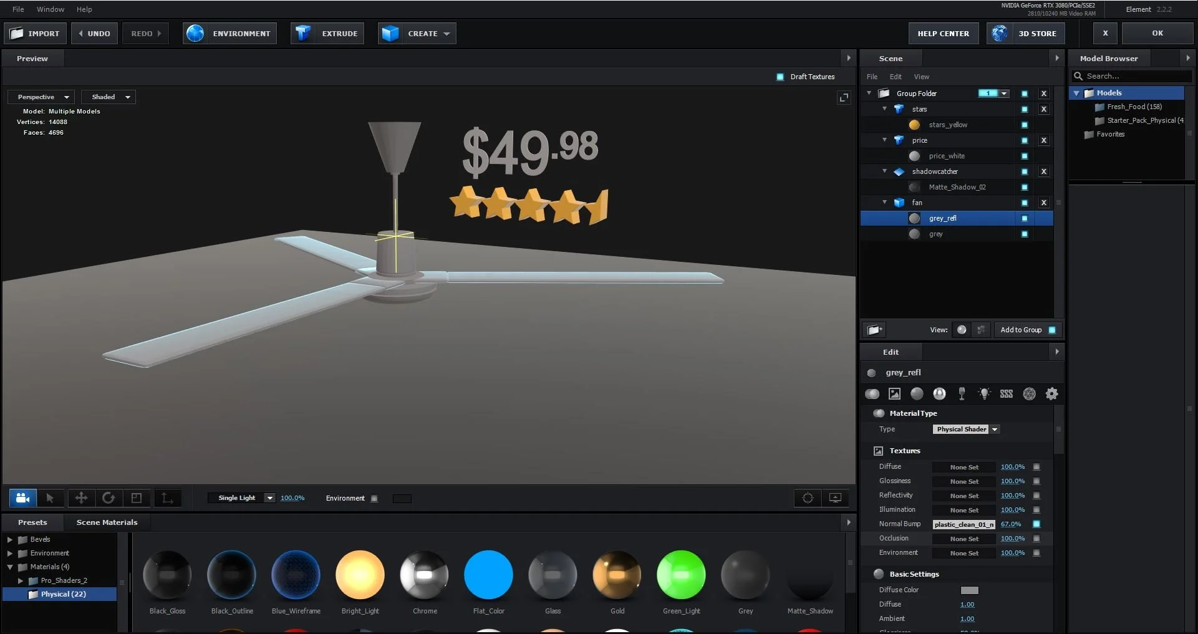Open the Physical Shader type dropdown
The image size is (1198, 634).
967,430
